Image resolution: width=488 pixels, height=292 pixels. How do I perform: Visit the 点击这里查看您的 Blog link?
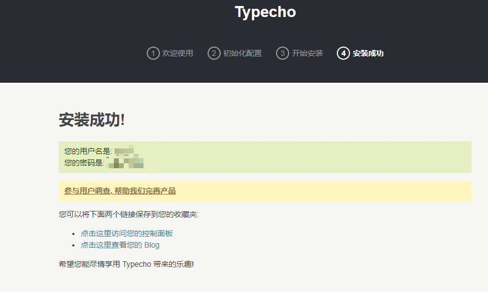[x=120, y=245]
